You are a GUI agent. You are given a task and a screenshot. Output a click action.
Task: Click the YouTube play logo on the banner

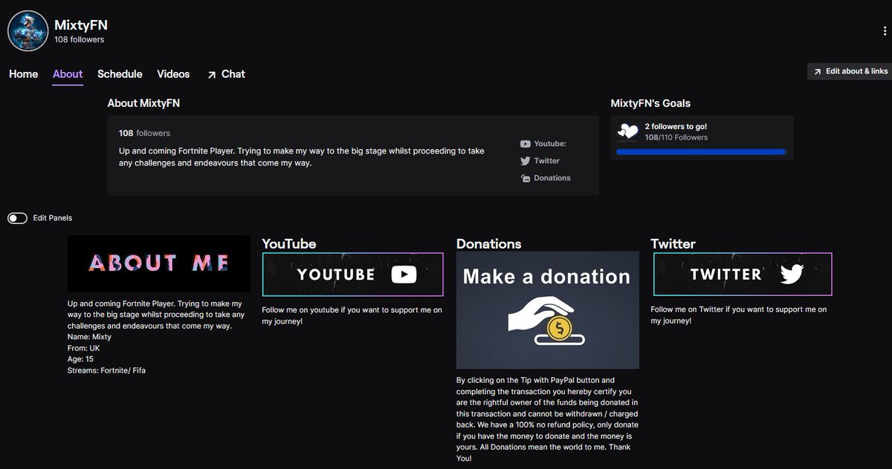(x=404, y=275)
